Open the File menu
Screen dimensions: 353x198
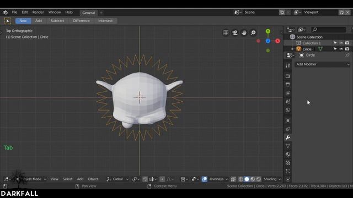pyautogui.click(x=14, y=12)
